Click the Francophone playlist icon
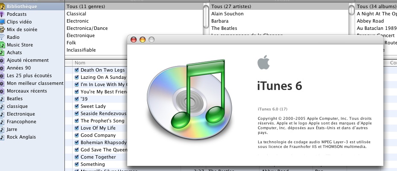 pyautogui.click(x=2, y=122)
